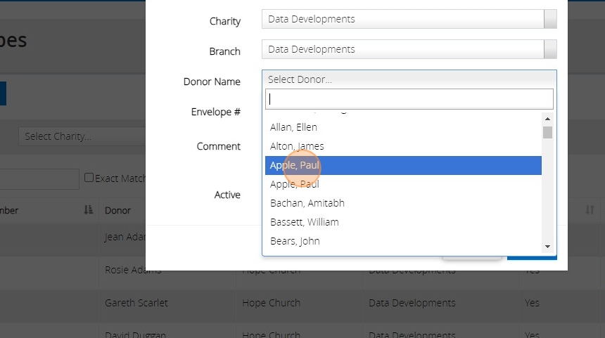Click the sort icon on the last column

click(590, 210)
